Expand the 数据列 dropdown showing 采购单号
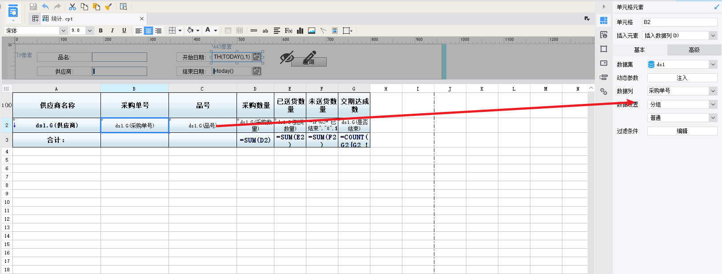The image size is (722, 274). pos(682,91)
